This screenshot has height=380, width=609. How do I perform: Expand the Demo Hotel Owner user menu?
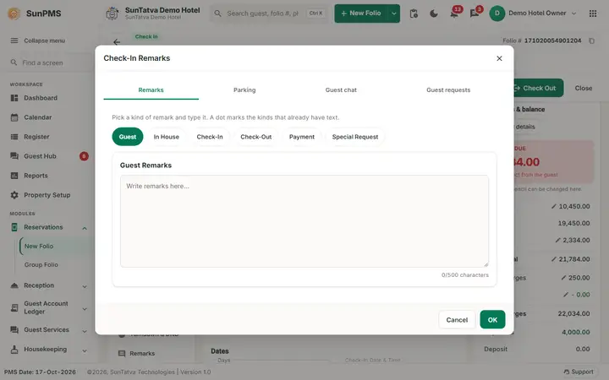[x=573, y=14]
